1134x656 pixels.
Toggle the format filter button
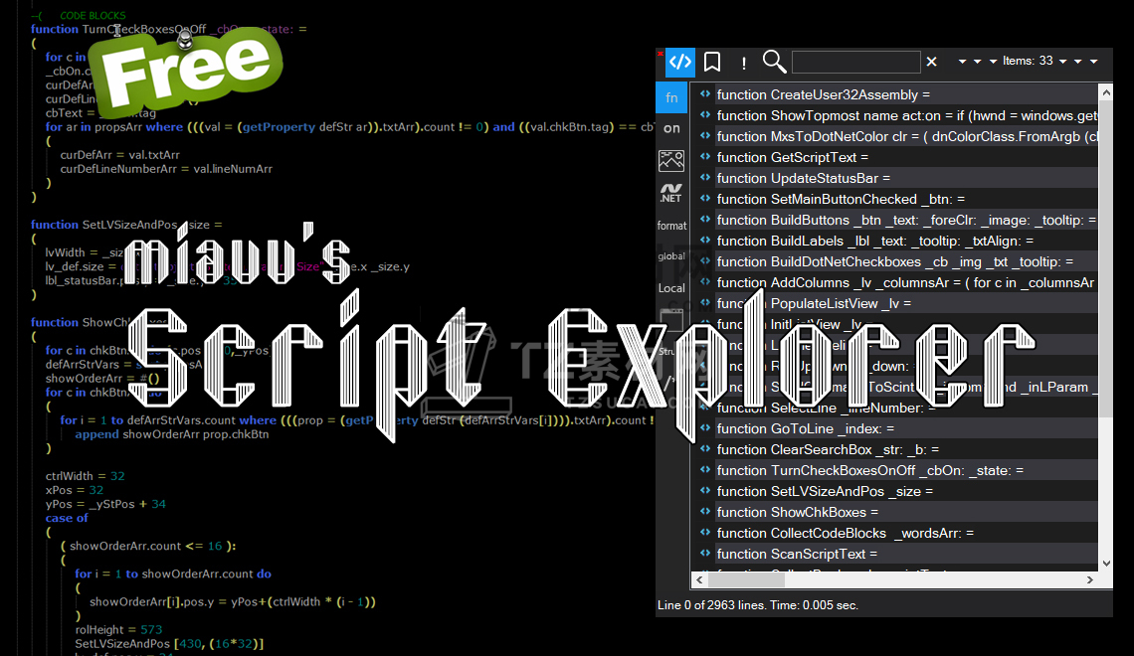pos(671,226)
